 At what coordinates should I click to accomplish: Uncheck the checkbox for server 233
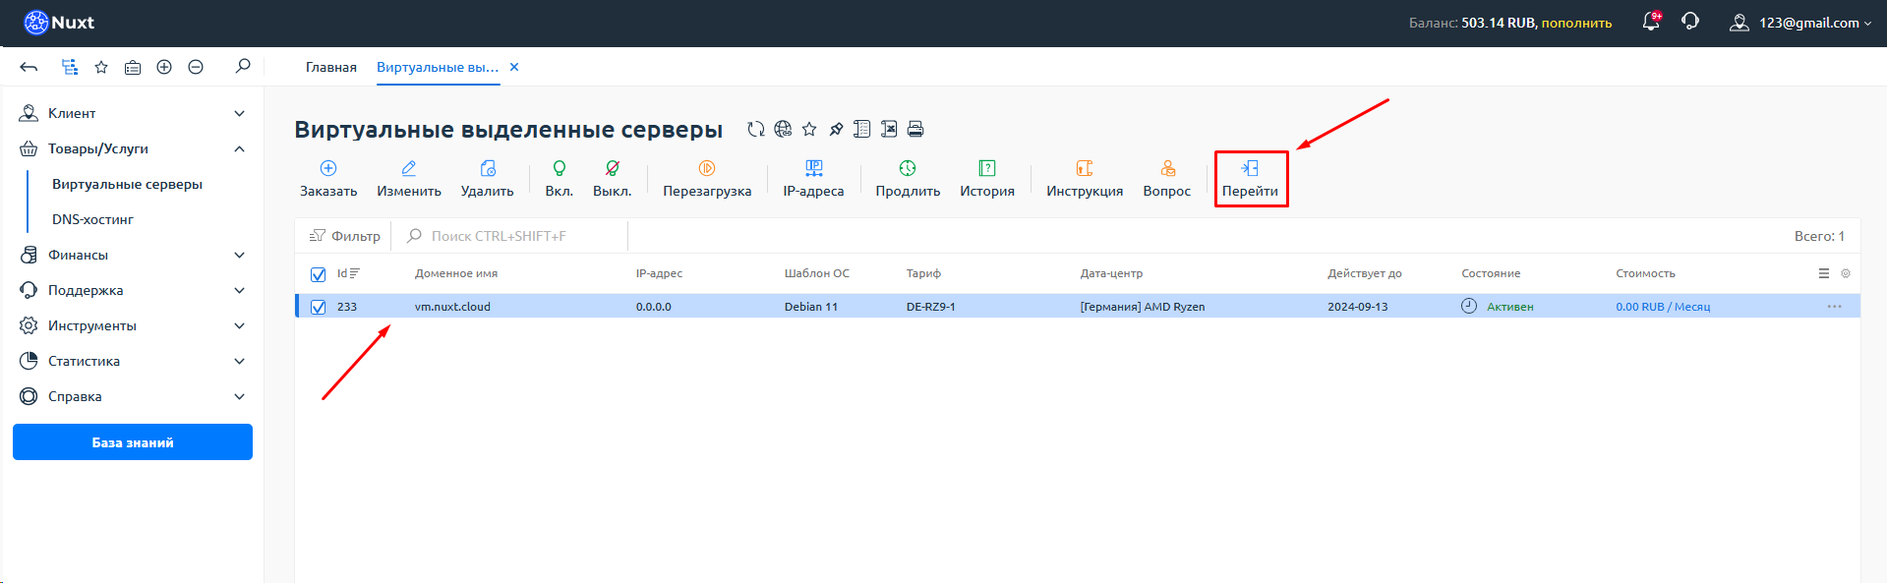319,307
